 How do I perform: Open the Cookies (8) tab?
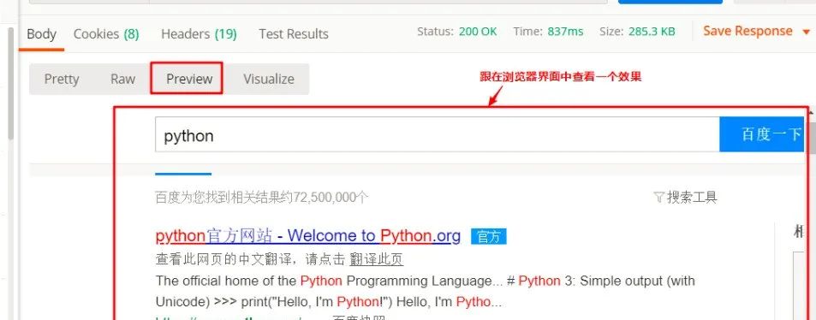coord(106,34)
